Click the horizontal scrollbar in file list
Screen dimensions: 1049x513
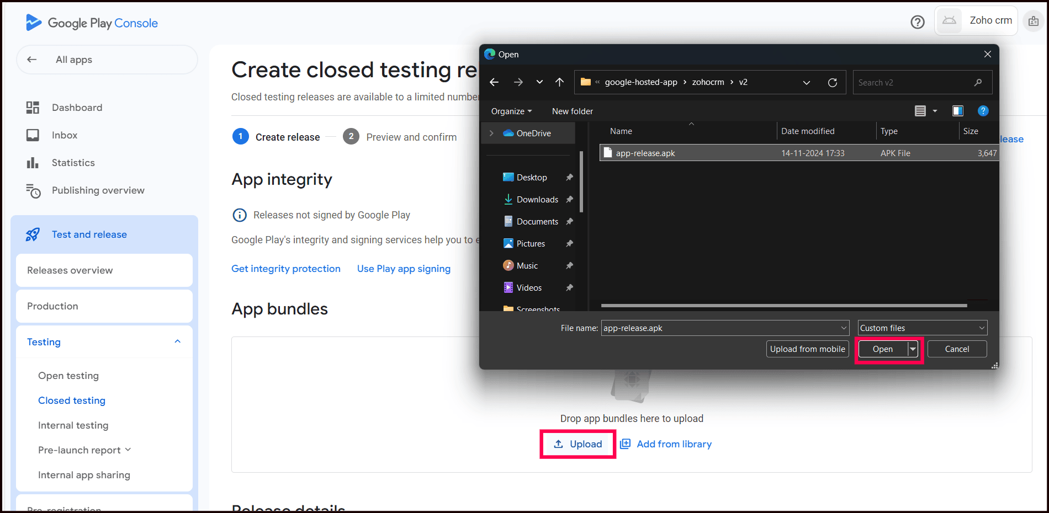click(784, 305)
